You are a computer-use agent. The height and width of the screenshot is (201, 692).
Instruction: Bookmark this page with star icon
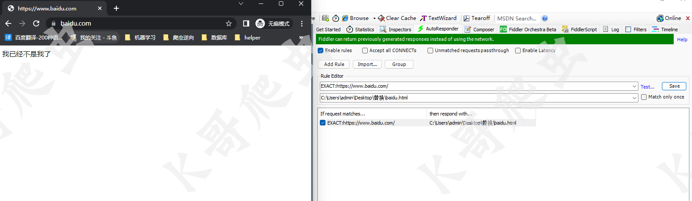pos(229,23)
